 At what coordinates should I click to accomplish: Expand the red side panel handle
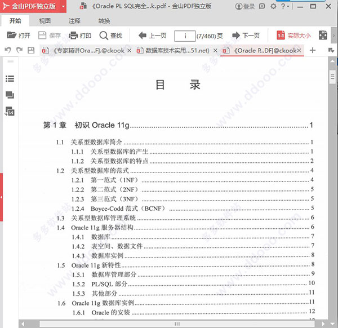[1, 197]
